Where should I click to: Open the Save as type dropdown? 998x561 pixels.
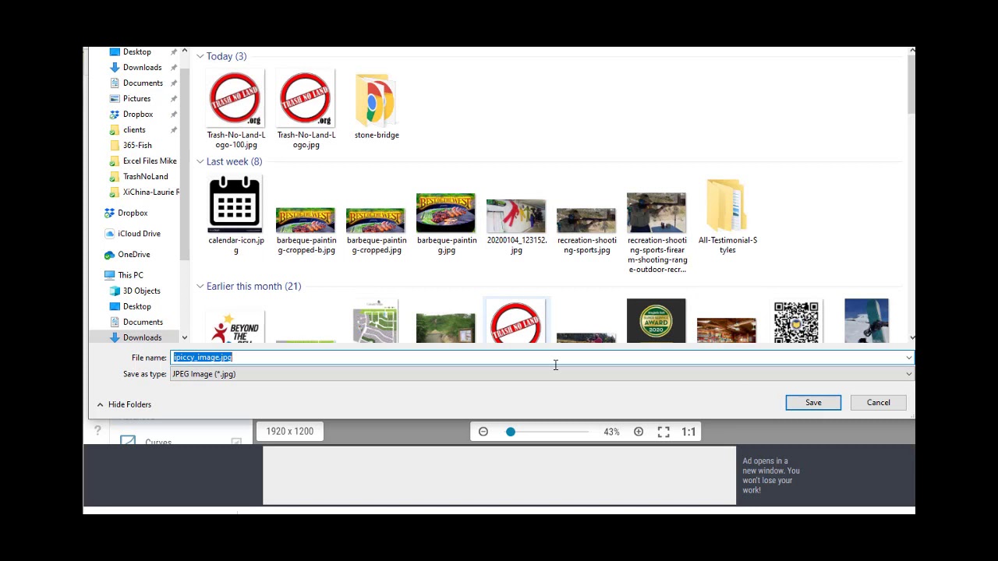(541, 374)
